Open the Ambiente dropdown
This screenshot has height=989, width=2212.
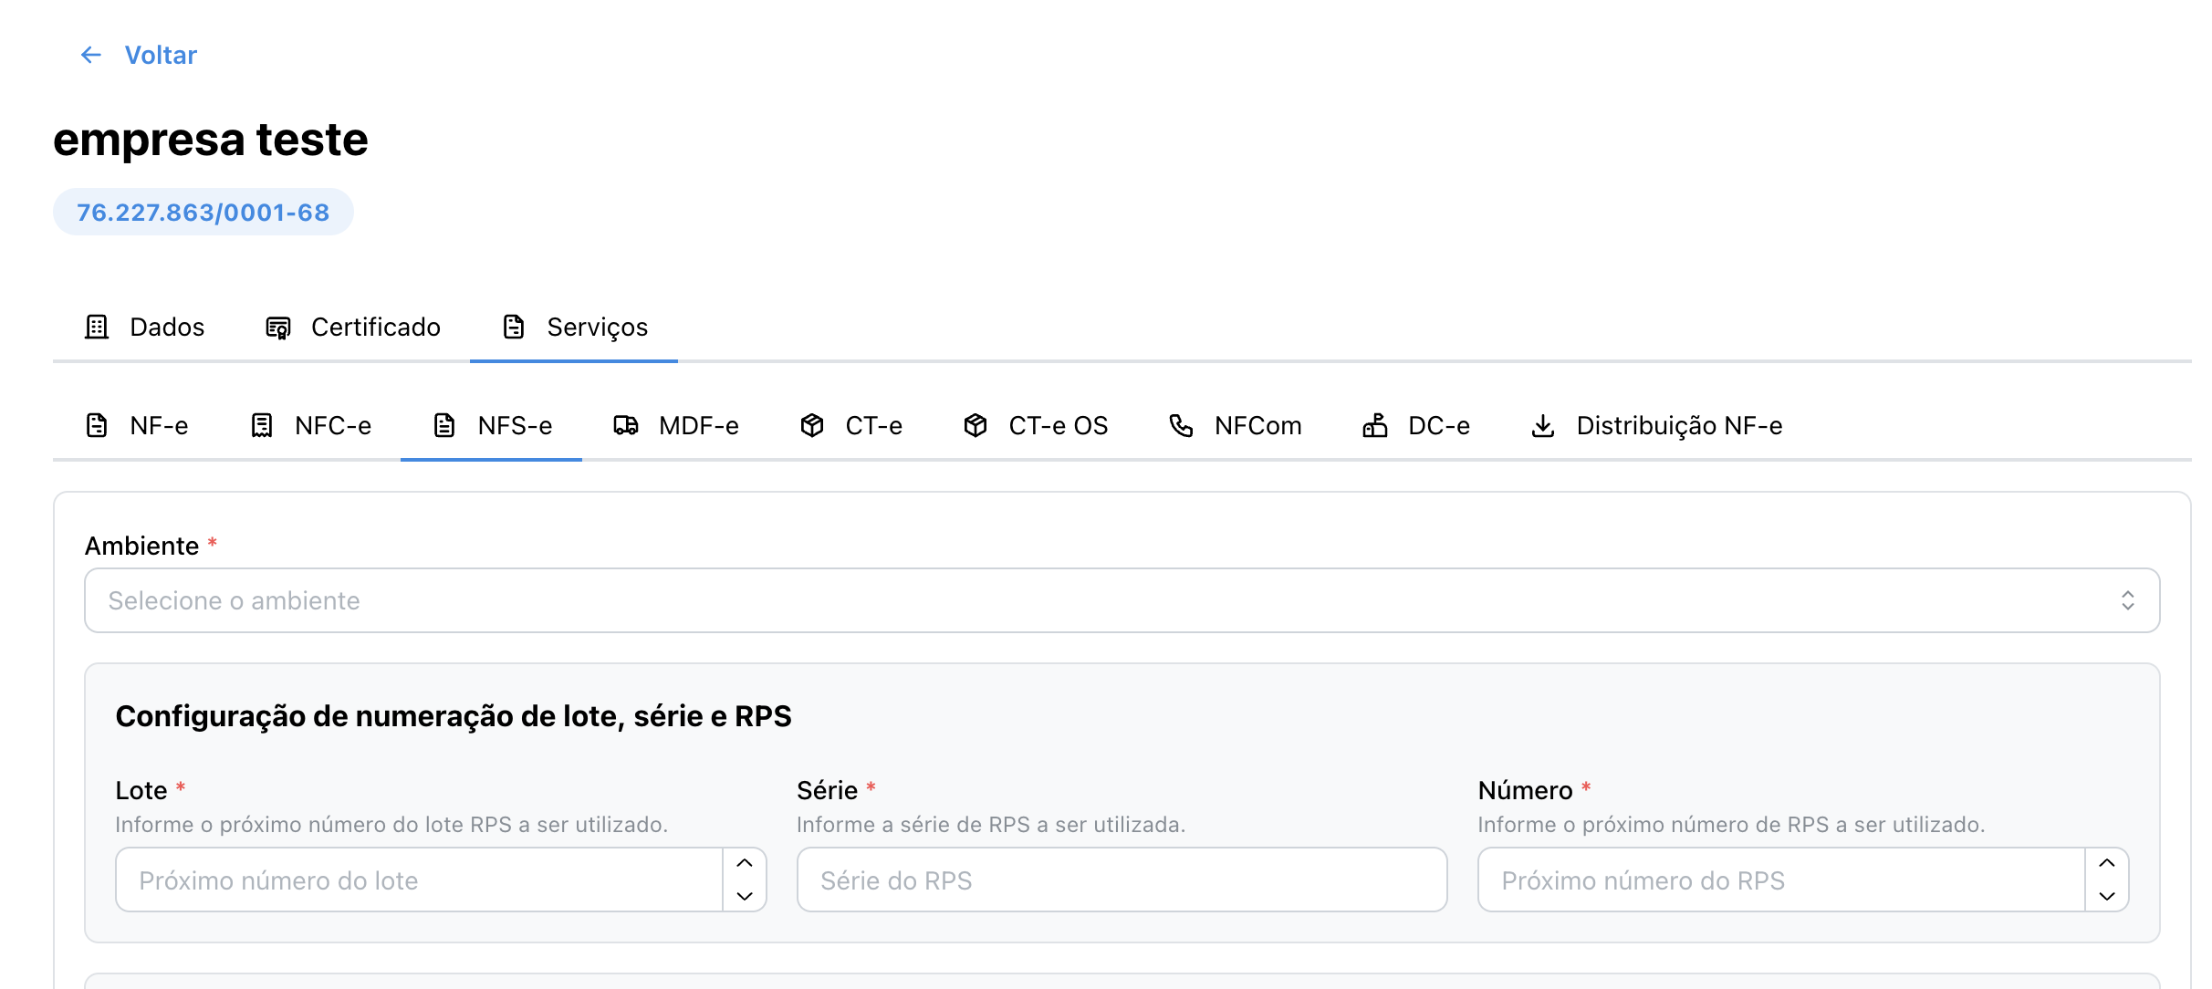(1121, 600)
